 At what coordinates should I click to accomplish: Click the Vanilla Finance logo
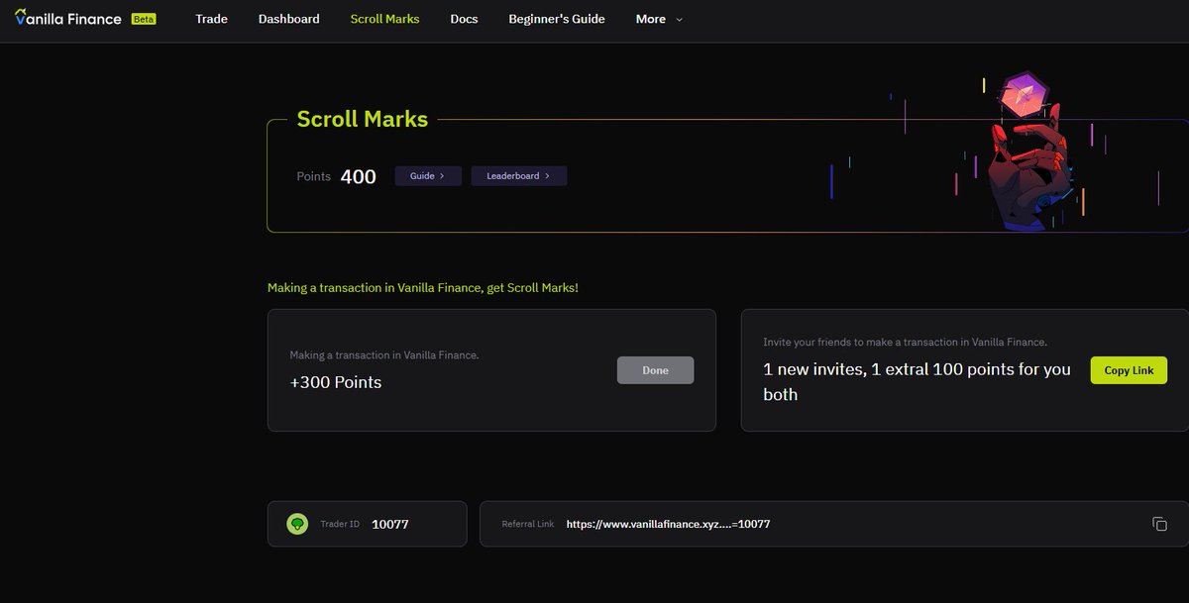point(67,18)
